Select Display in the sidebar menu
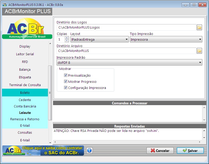This screenshot has width=209, height=164. click(x=25, y=47)
